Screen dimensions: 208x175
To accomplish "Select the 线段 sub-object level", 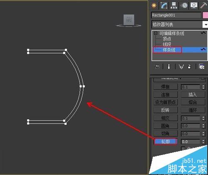I will pyautogui.click(x=167, y=44).
